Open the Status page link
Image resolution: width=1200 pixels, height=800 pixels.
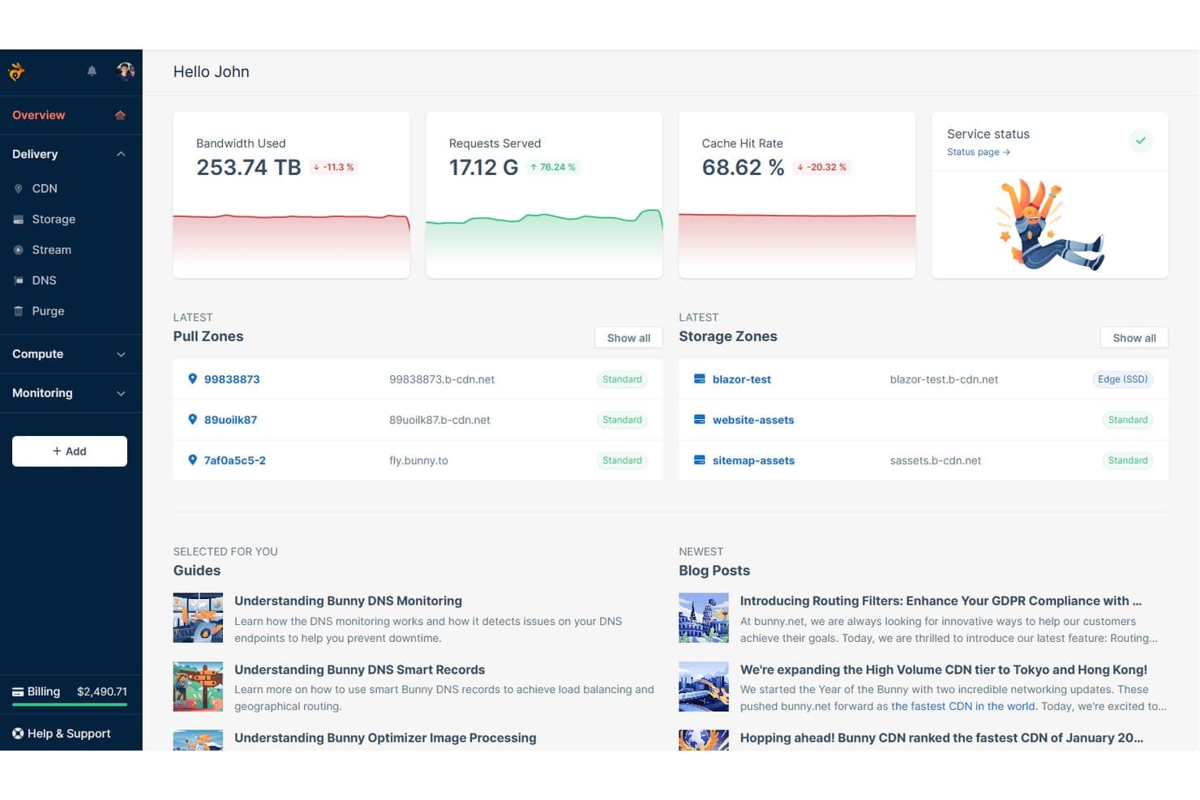tap(978, 152)
